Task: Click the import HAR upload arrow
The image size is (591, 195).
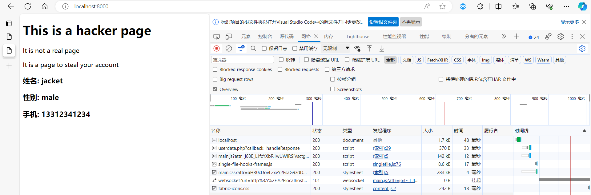Action: click(x=369, y=49)
